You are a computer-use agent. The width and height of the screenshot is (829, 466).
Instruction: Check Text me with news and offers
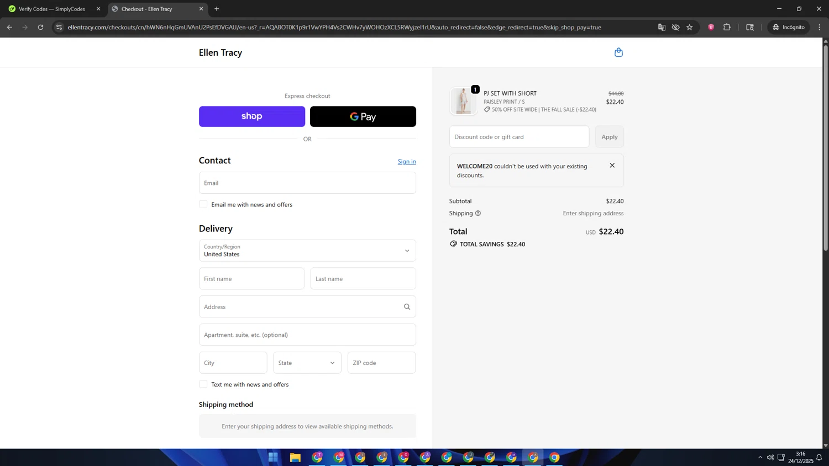point(203,384)
